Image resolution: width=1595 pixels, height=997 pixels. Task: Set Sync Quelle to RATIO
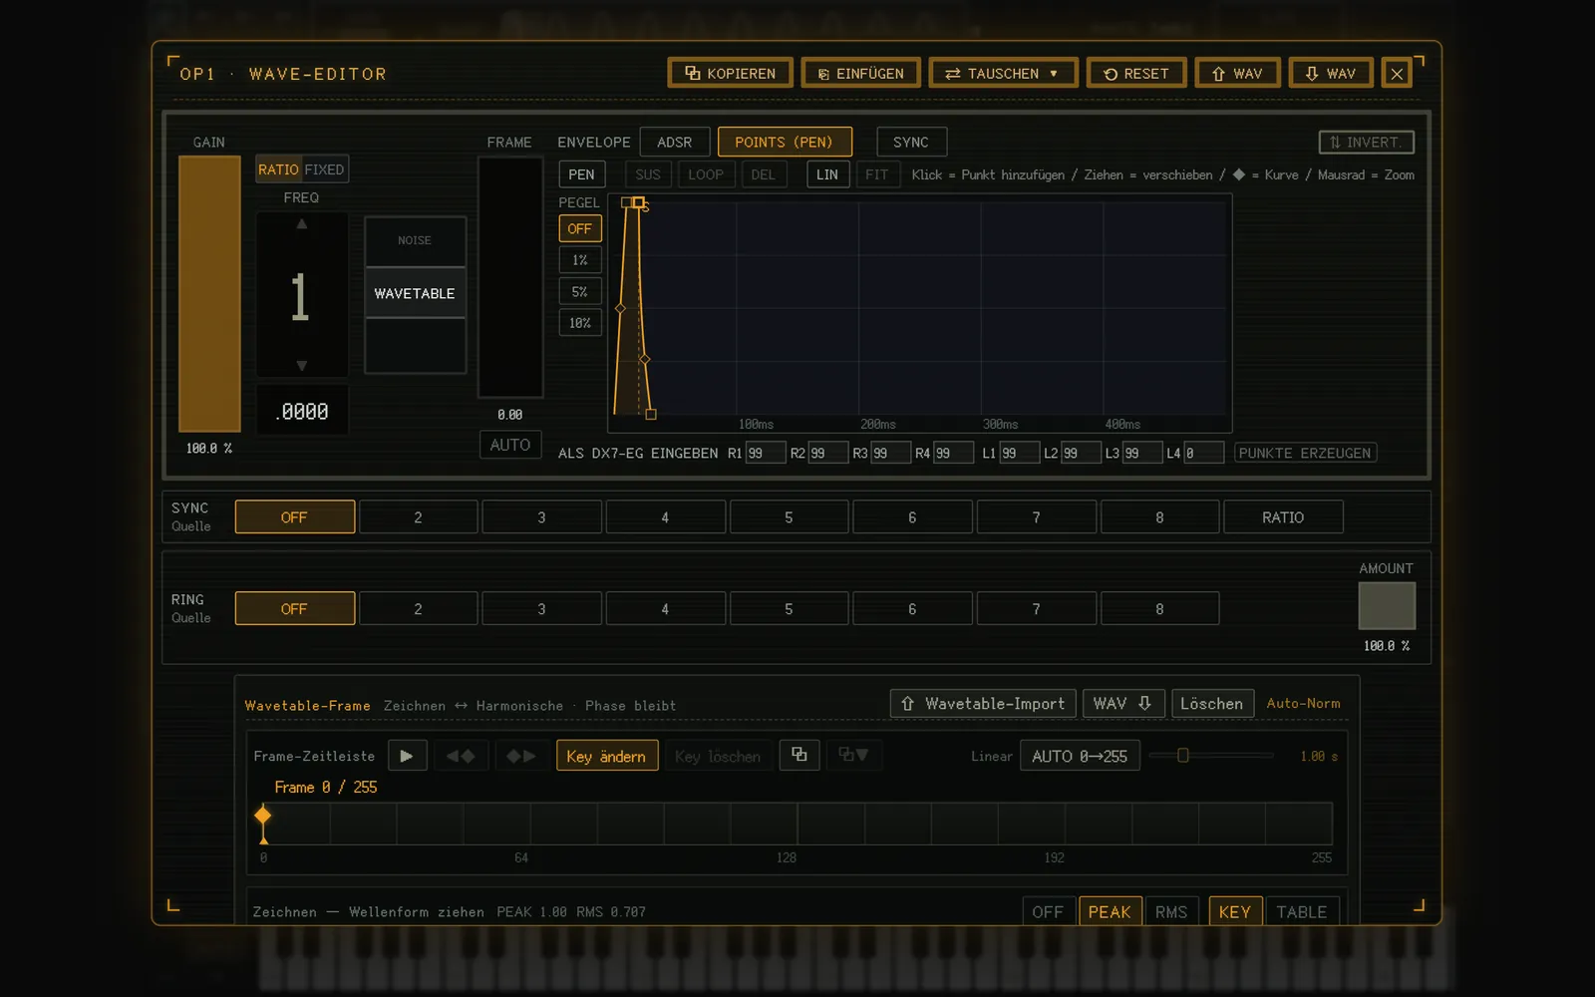point(1283,517)
